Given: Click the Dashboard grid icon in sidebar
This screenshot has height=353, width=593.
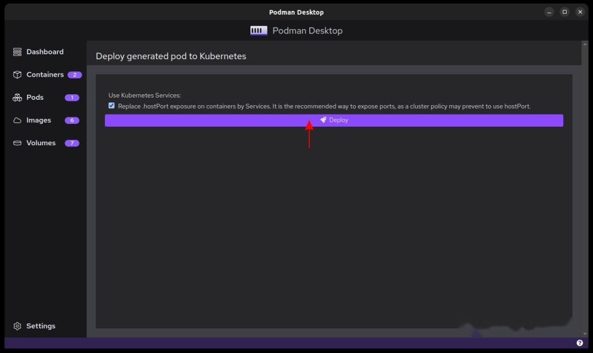Looking at the screenshot, I should (x=17, y=52).
